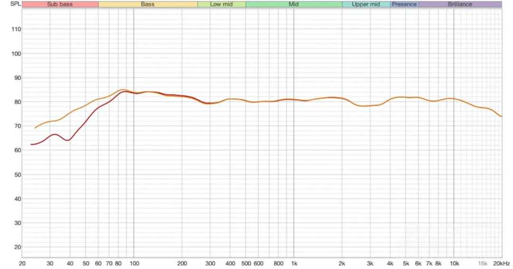Image resolution: width=513 pixels, height=269 pixels.
Task: Click the curve's right end at 20kHz
Action: pyautogui.click(x=501, y=116)
